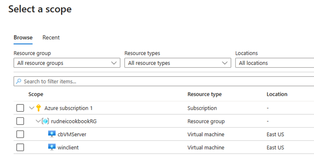Viewport: 314px width, 158px height.
Task: Click the cbVMServer virtual machine icon
Action: tap(51, 134)
